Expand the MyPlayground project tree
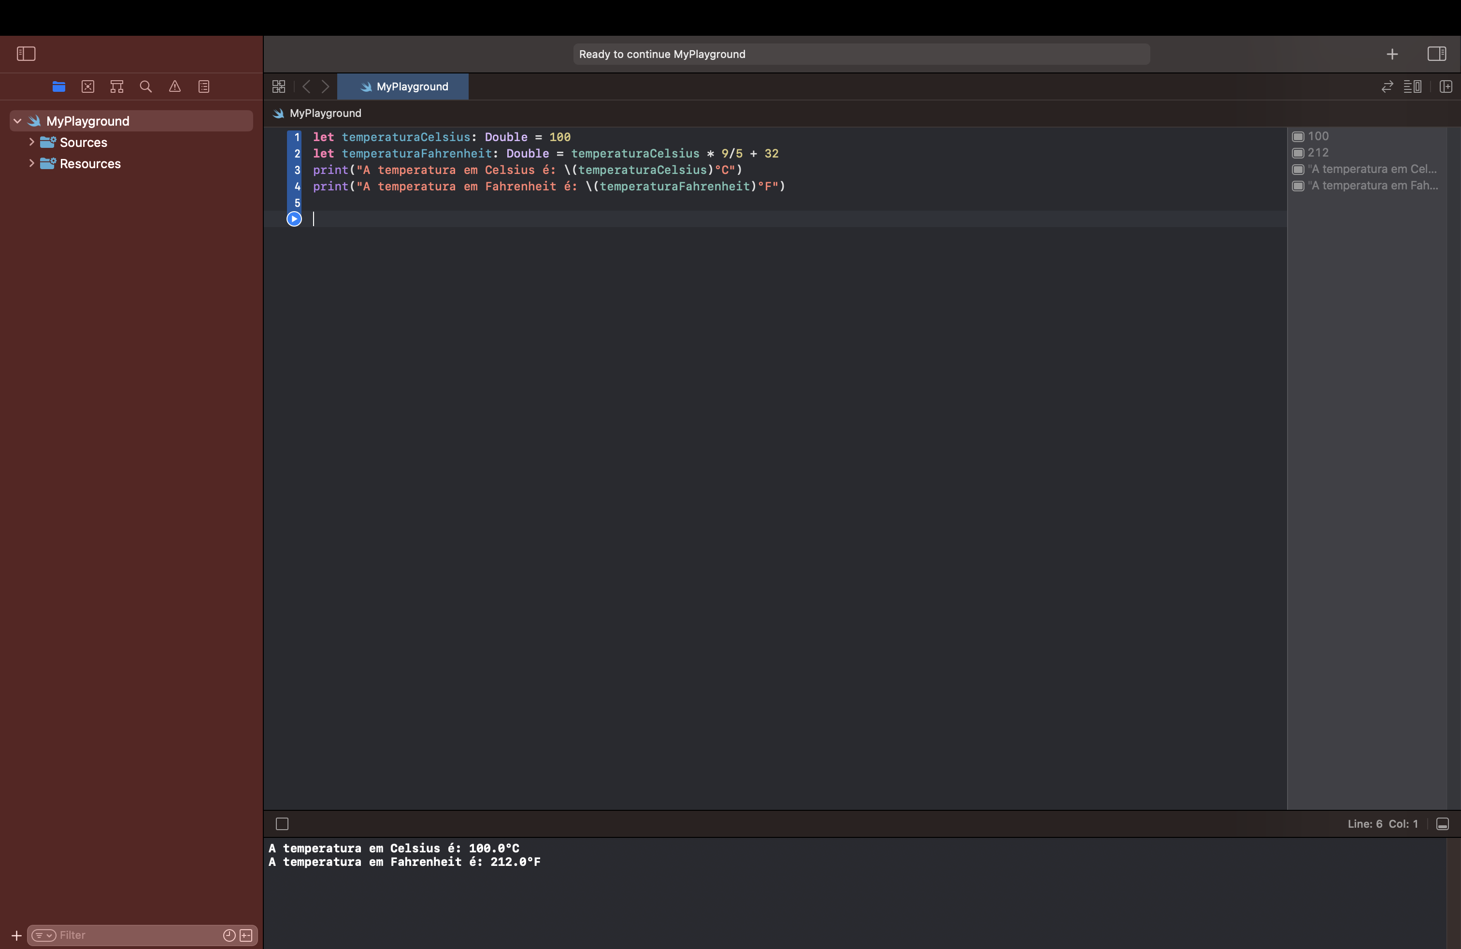Viewport: 1461px width, 949px height. tap(16, 120)
